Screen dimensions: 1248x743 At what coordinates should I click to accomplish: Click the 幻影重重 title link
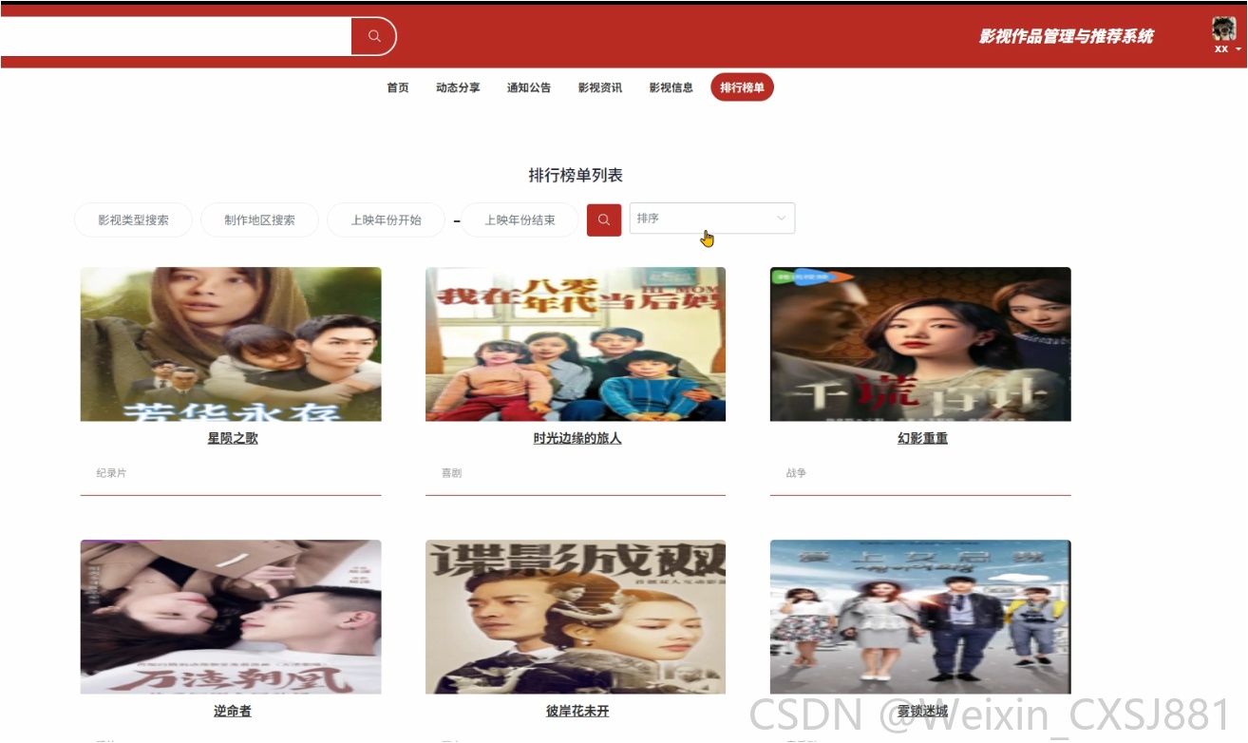click(922, 439)
